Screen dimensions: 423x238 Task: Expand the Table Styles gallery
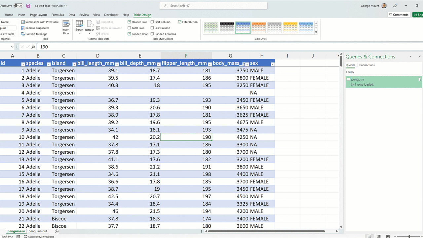(x=316, y=32)
